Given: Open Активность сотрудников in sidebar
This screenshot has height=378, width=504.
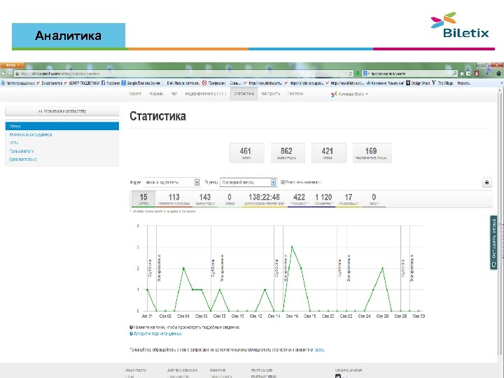Looking at the screenshot, I should click(31, 134).
